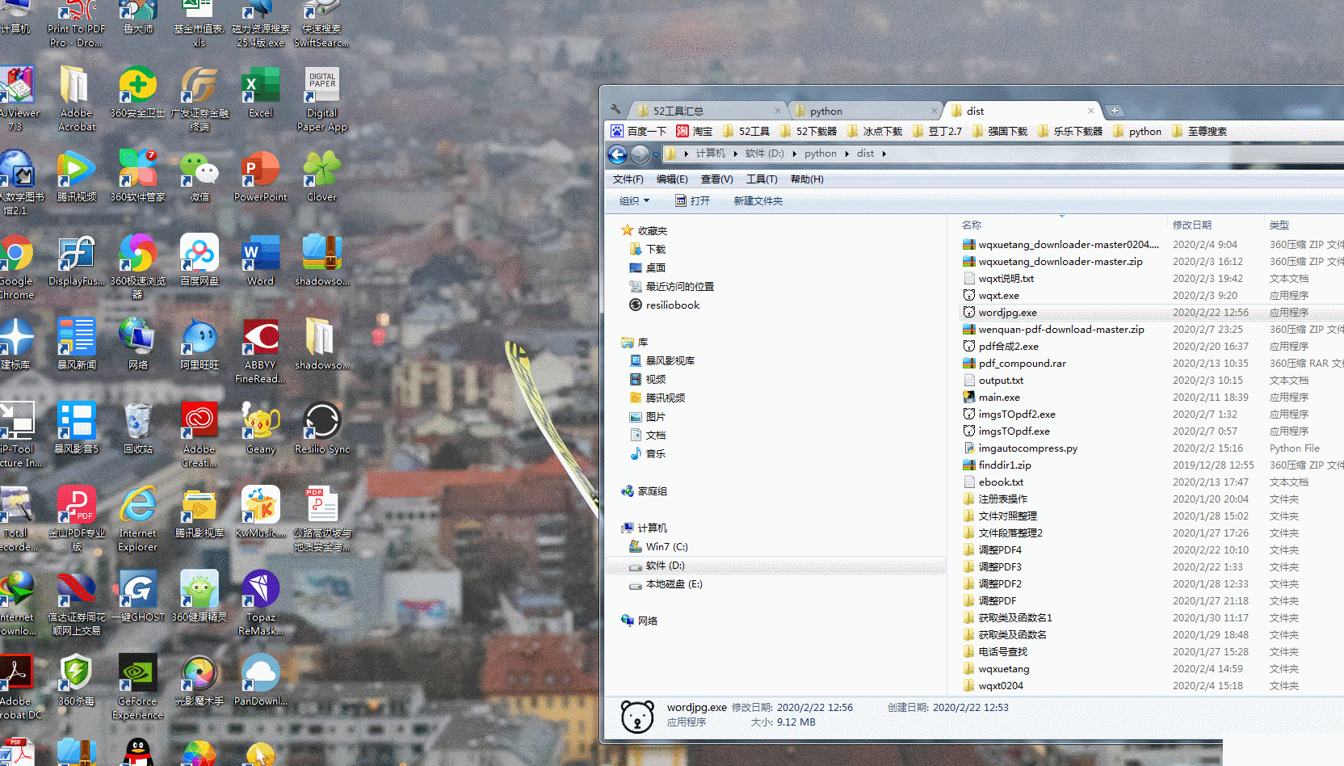The height and width of the screenshot is (766, 1344).
Task: Open the 淘宝 bookmark
Action: (x=695, y=131)
